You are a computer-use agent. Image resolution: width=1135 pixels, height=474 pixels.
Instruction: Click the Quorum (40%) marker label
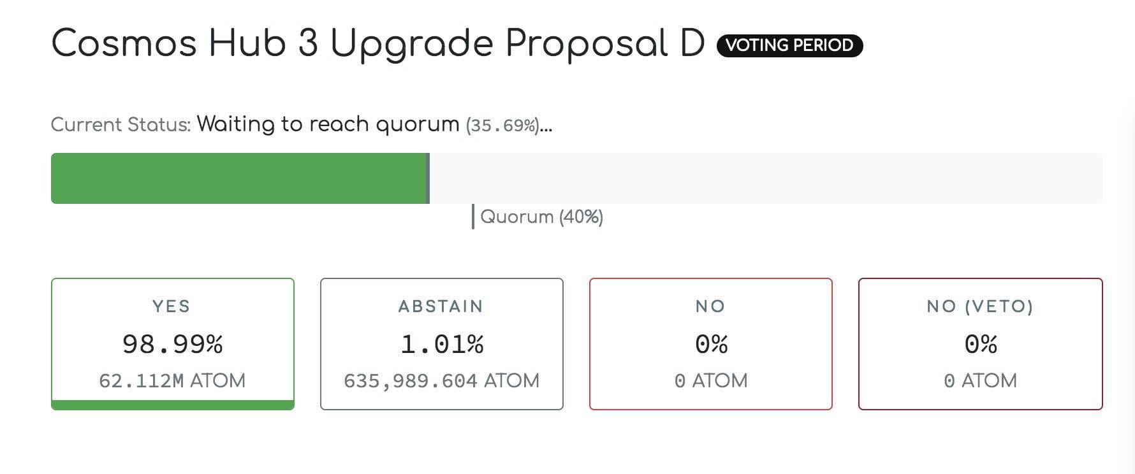pyautogui.click(x=541, y=217)
